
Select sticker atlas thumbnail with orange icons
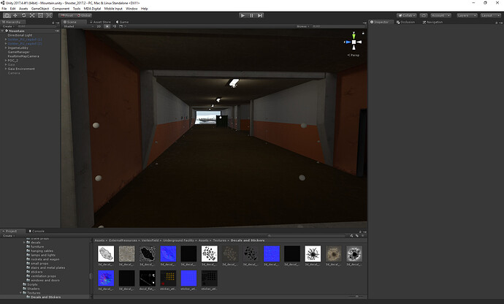click(x=168, y=278)
